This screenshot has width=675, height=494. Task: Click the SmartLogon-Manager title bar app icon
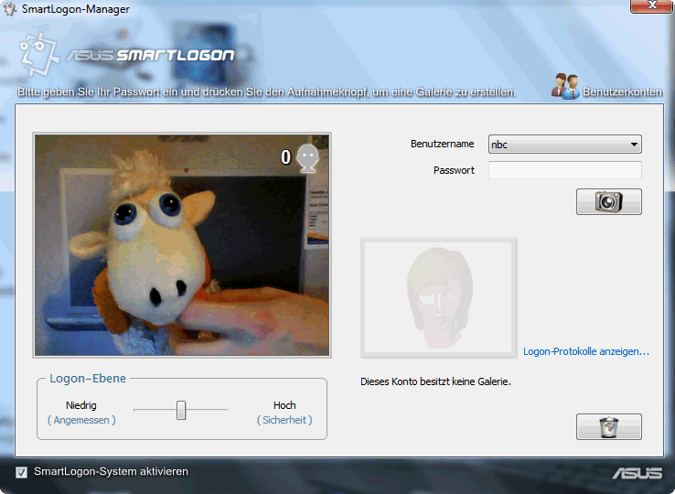click(x=9, y=8)
